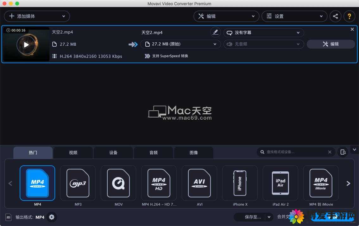Viewport: 359px width, 226px height.
Task: Open the 保存至 dropdown arrow
Action: (x=269, y=217)
